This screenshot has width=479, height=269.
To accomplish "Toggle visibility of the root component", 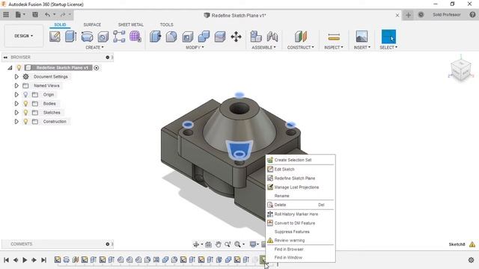I will (x=19, y=68).
